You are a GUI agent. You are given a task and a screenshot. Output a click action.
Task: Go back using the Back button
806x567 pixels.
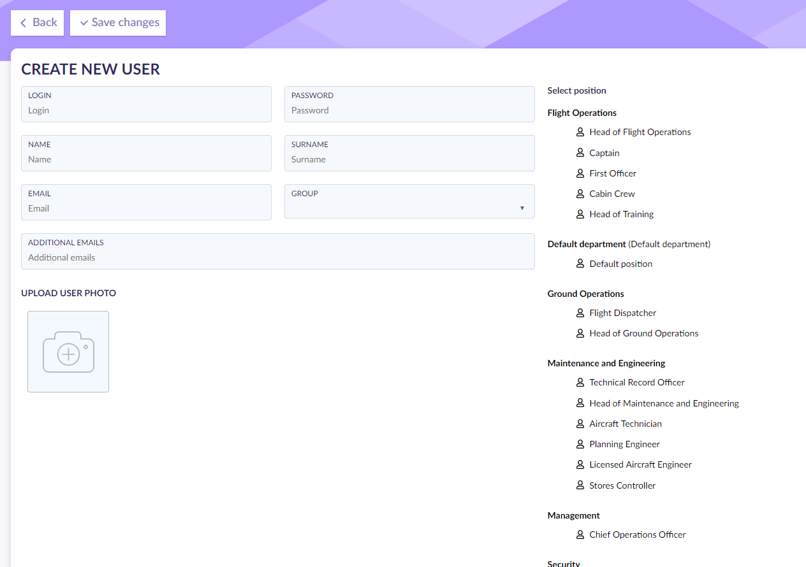click(38, 22)
